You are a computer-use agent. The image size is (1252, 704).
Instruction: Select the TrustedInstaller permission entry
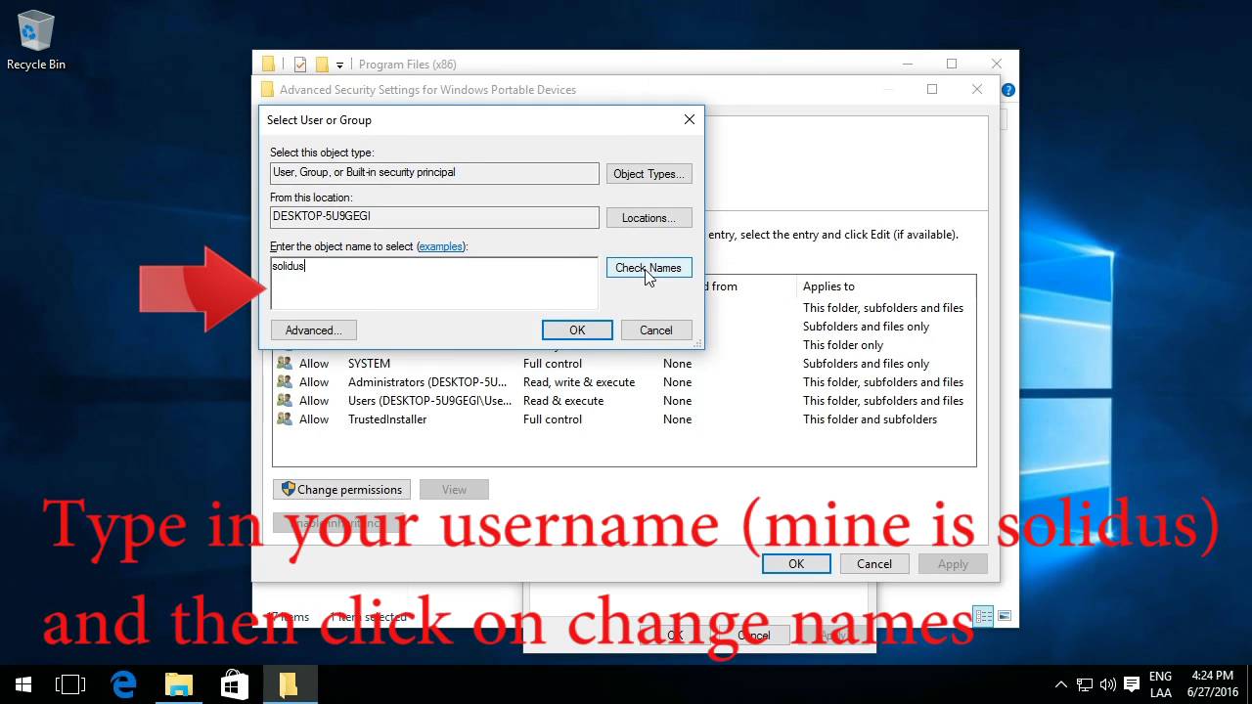(x=624, y=419)
